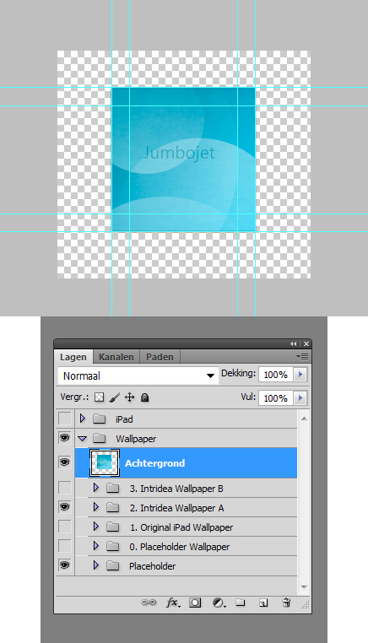
Task: Lock transparent pixels icon
Action: pos(100,397)
